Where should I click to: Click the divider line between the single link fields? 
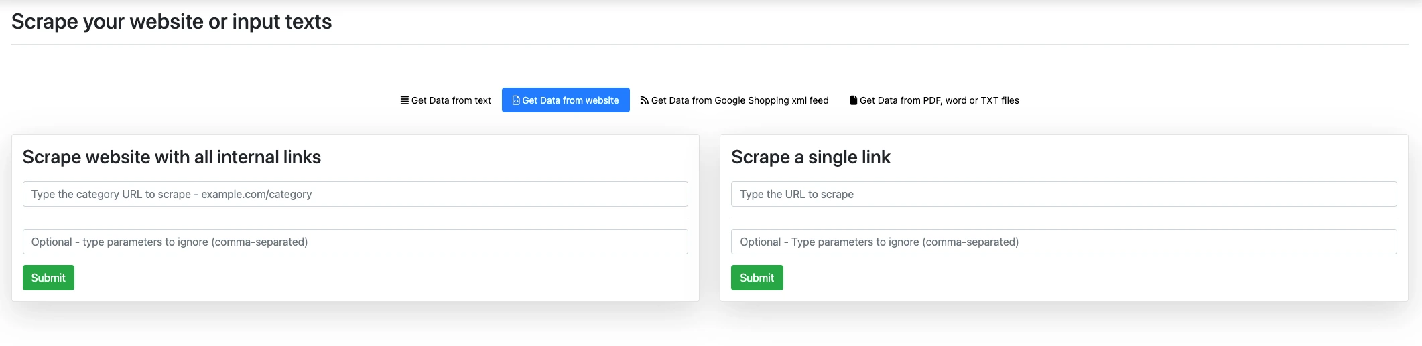[x=1063, y=218]
